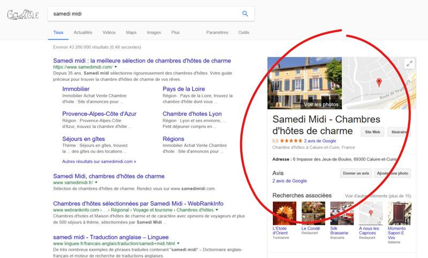Expand dropdown arrow on webrankinfo.com result
The height and width of the screenshot is (258, 428).
(x=217, y=210)
